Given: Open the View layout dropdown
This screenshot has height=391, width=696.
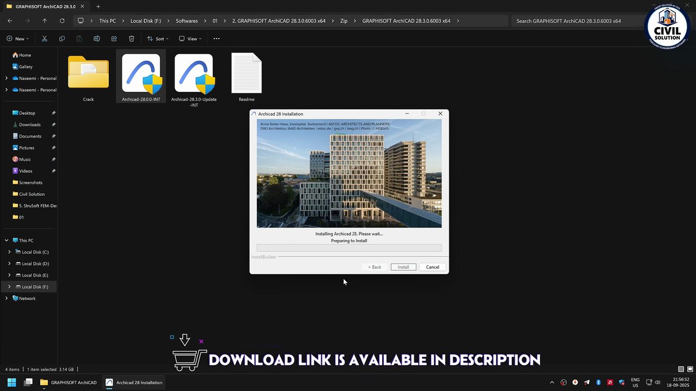Looking at the screenshot, I should pyautogui.click(x=190, y=39).
